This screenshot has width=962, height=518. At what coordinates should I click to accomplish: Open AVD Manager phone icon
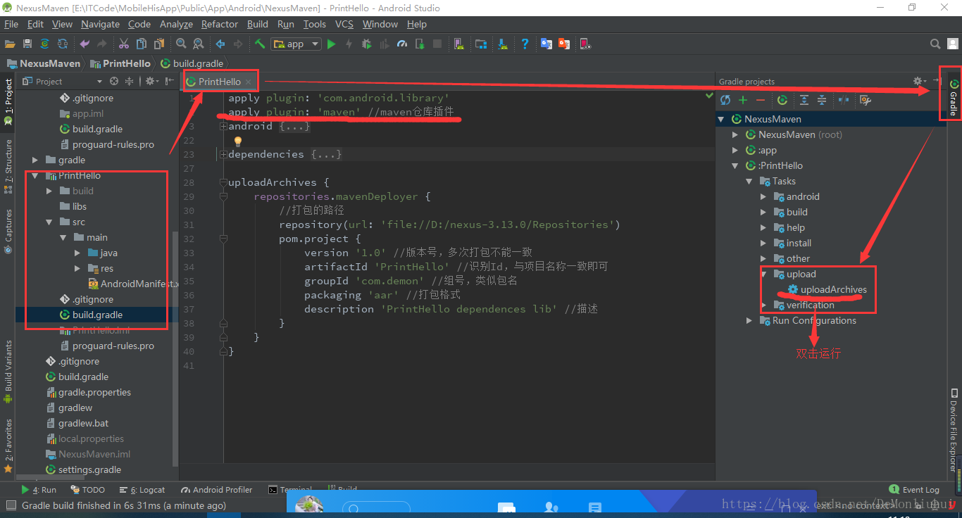coord(459,44)
